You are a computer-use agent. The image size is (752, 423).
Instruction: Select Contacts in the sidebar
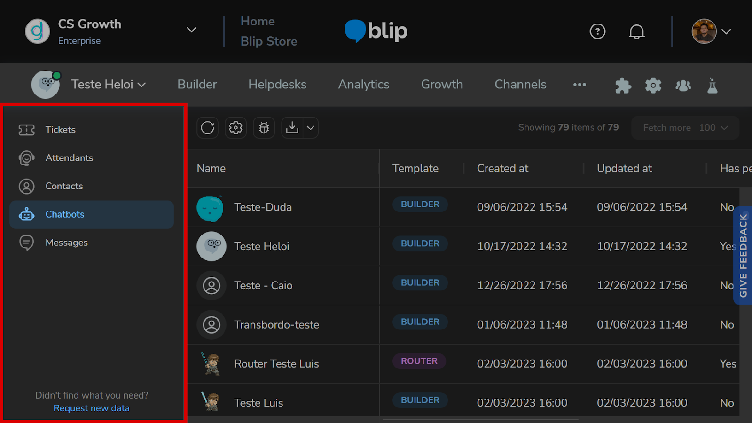click(x=92, y=186)
